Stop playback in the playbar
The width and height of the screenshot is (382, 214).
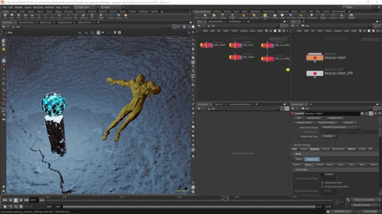16,200
